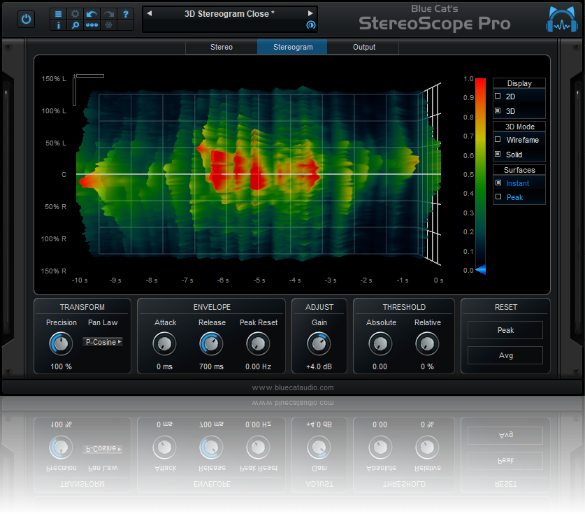Screen dimensions: 585x514
Task: Open the Pan Law P-Cosine dropdown
Action: [x=103, y=342]
